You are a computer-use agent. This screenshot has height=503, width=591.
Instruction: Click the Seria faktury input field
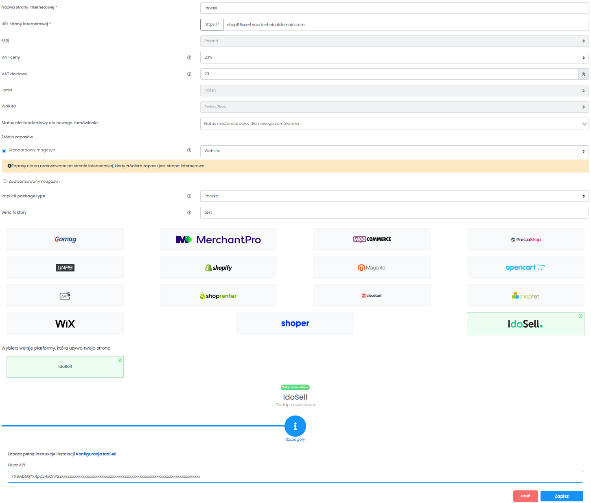tap(394, 212)
